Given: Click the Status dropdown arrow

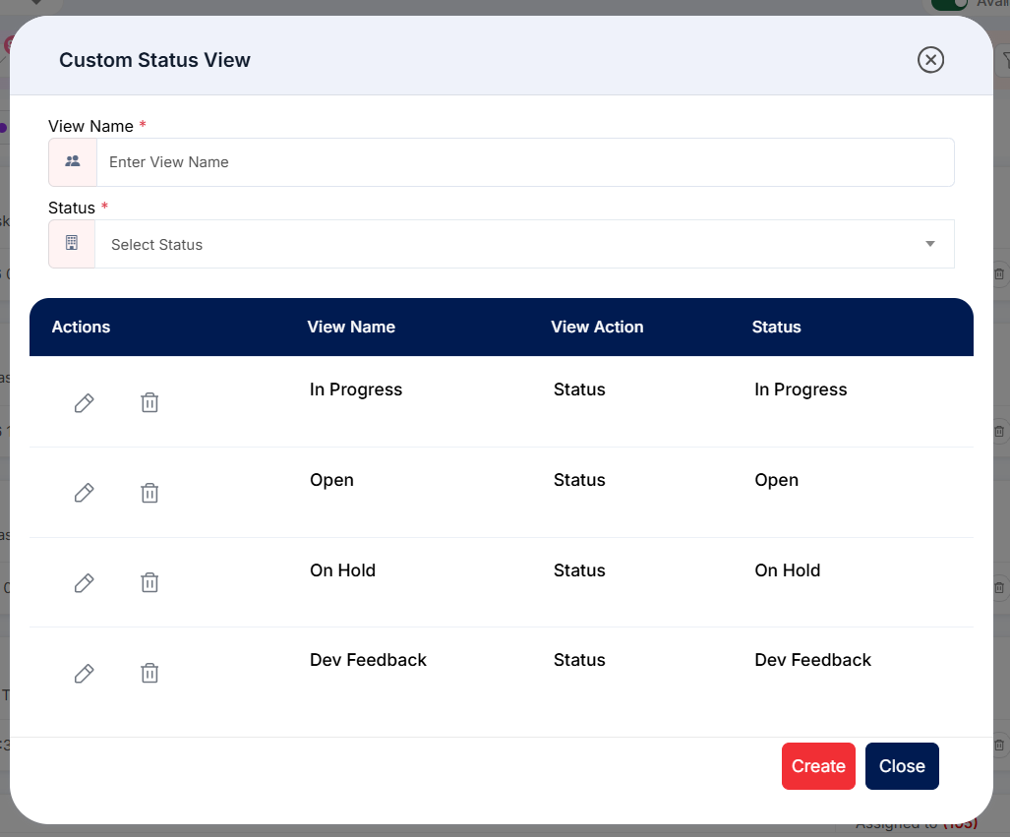Looking at the screenshot, I should click(x=930, y=244).
